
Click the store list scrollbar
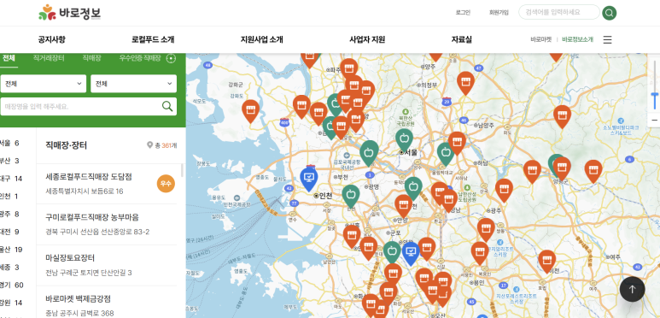pos(182,170)
